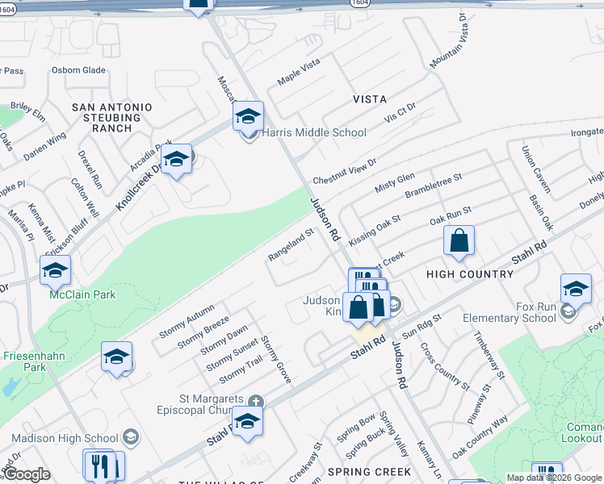604x484 pixels.
Task: Select the Madison High School label
Action: (65, 438)
